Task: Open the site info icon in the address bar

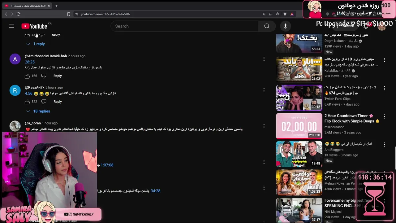Action: point(76,14)
